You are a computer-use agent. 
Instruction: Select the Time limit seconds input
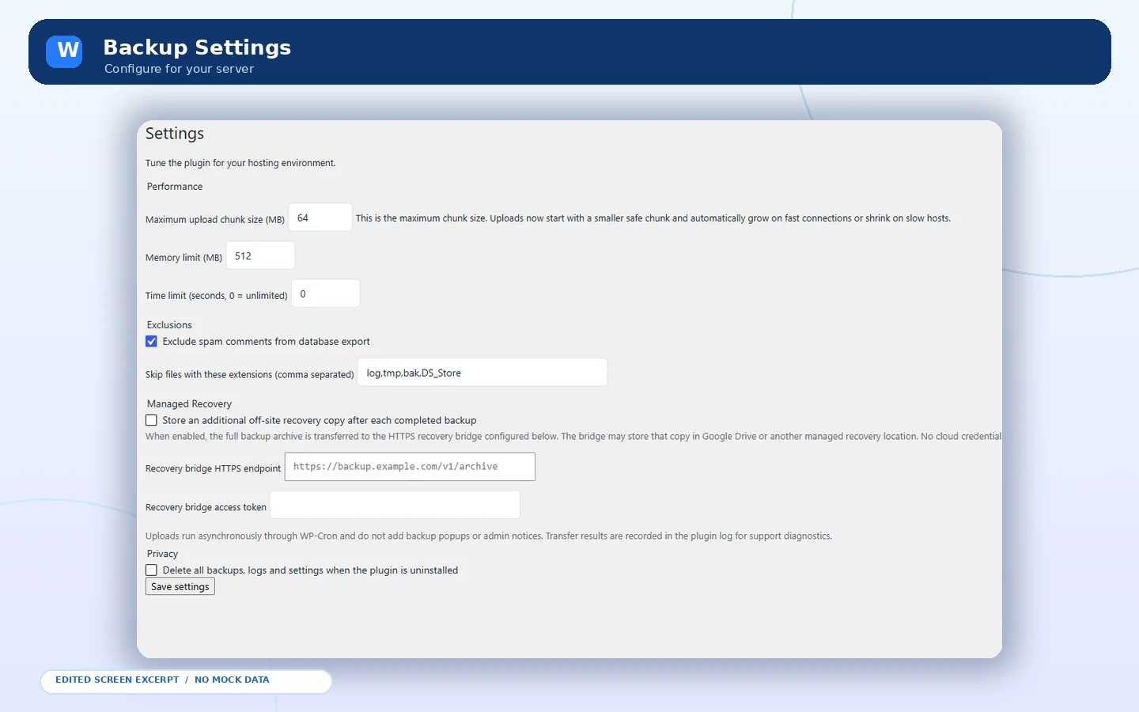[x=326, y=294]
